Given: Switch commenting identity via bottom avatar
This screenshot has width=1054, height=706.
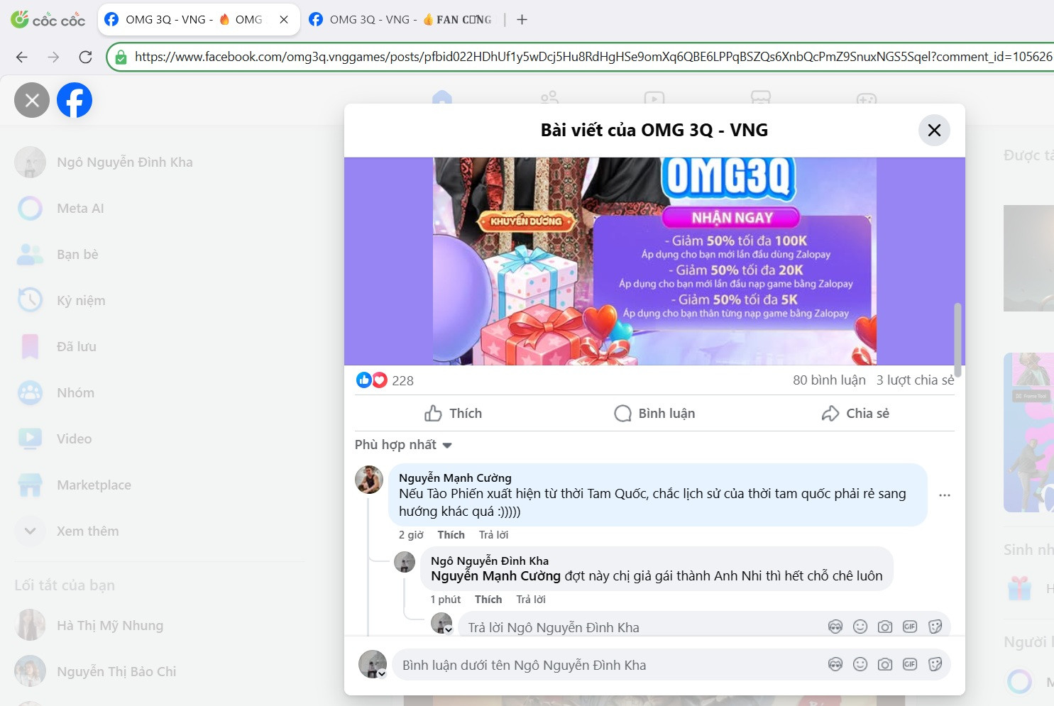Looking at the screenshot, I should (373, 664).
